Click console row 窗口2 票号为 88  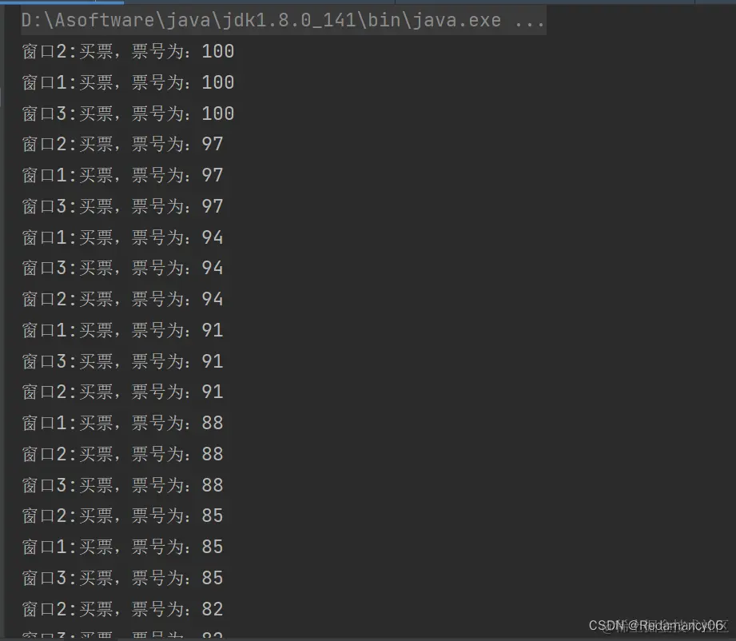point(122,454)
